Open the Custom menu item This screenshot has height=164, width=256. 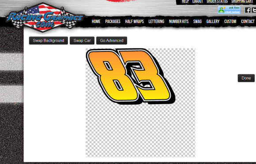coord(230,21)
